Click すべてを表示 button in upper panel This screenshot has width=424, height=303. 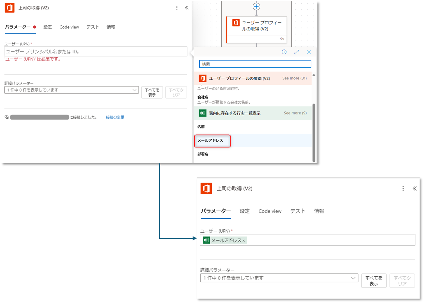(152, 92)
